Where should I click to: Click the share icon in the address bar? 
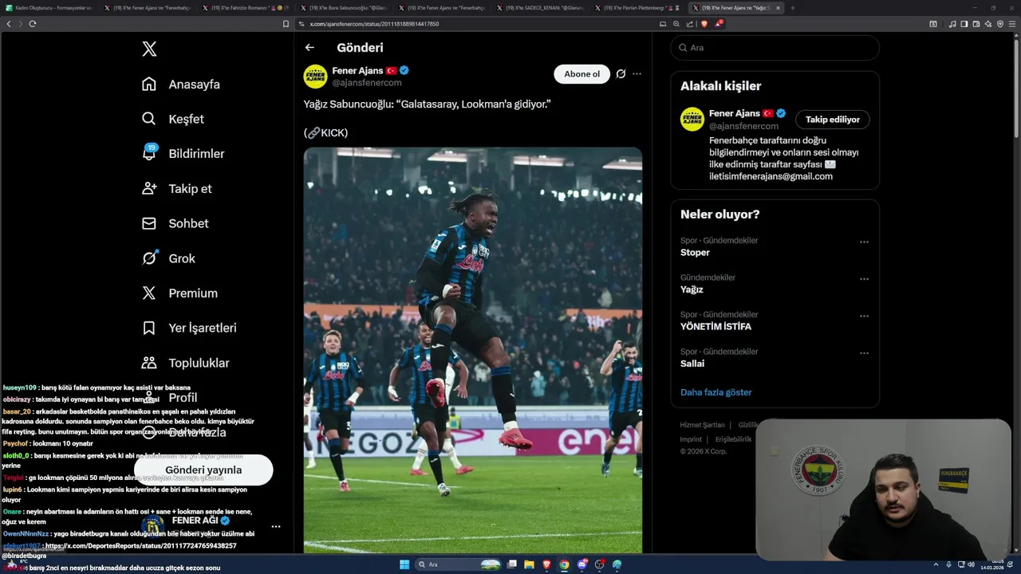click(x=689, y=24)
